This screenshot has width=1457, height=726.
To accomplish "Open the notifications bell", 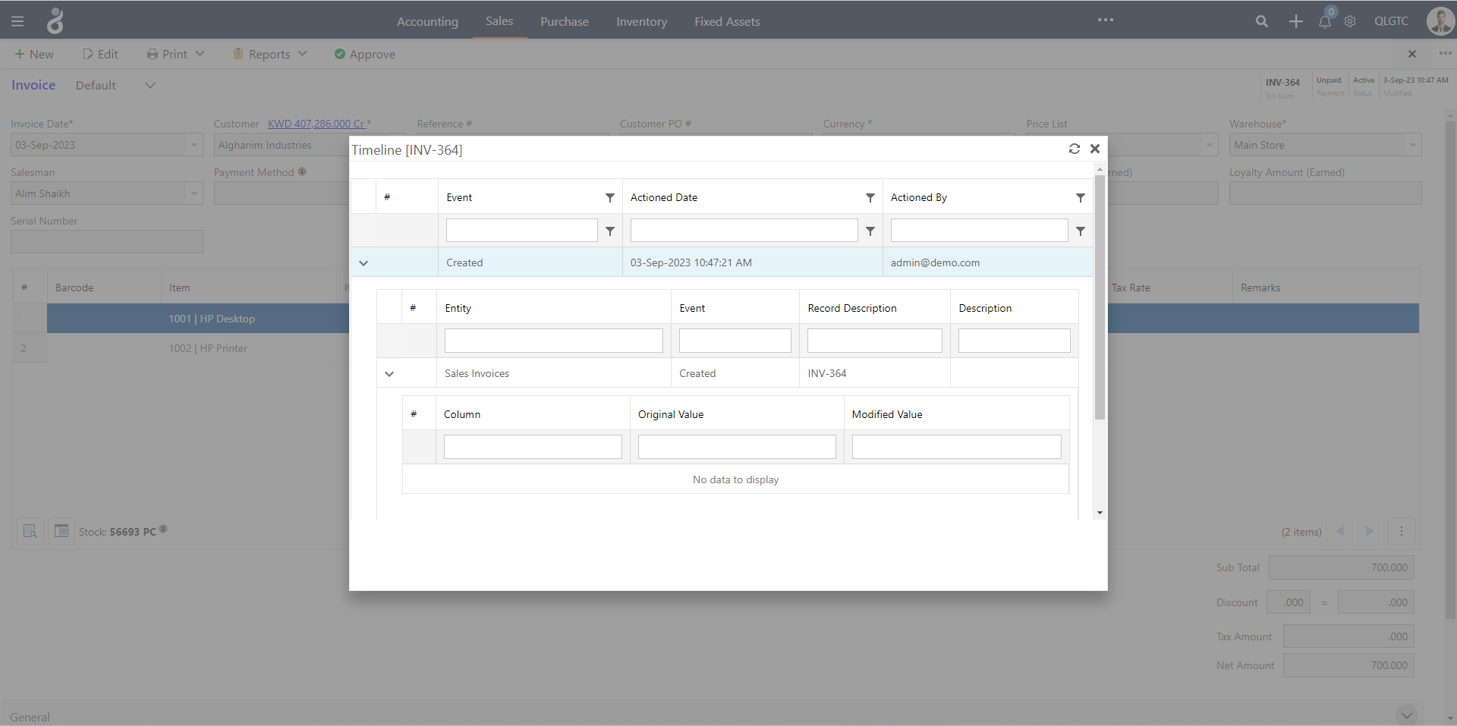I will tap(1324, 21).
